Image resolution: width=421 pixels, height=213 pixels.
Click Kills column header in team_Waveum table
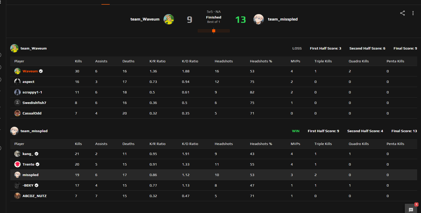78,61
